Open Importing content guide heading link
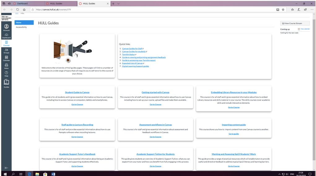Screen dimensions: 316x176 (234, 125)
